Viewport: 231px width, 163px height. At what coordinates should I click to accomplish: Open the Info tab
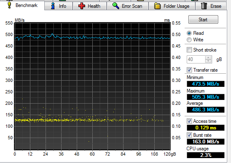[x=58, y=6]
